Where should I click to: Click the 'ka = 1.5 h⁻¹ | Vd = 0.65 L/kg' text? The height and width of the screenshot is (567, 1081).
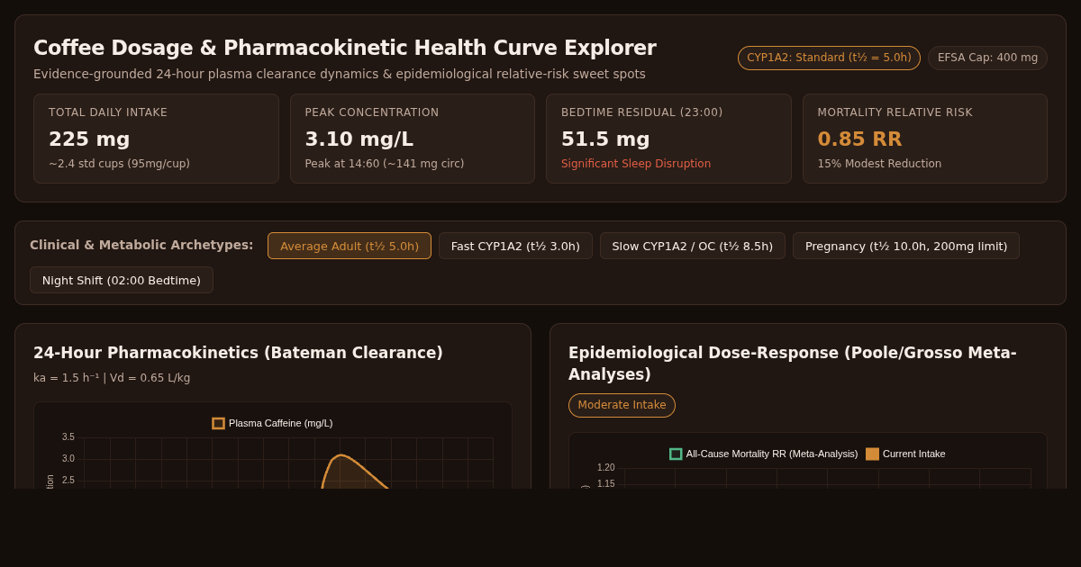[x=112, y=378]
